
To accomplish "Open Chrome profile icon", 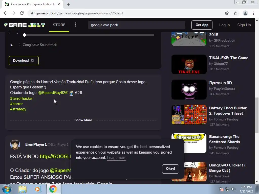I will (245, 13).
